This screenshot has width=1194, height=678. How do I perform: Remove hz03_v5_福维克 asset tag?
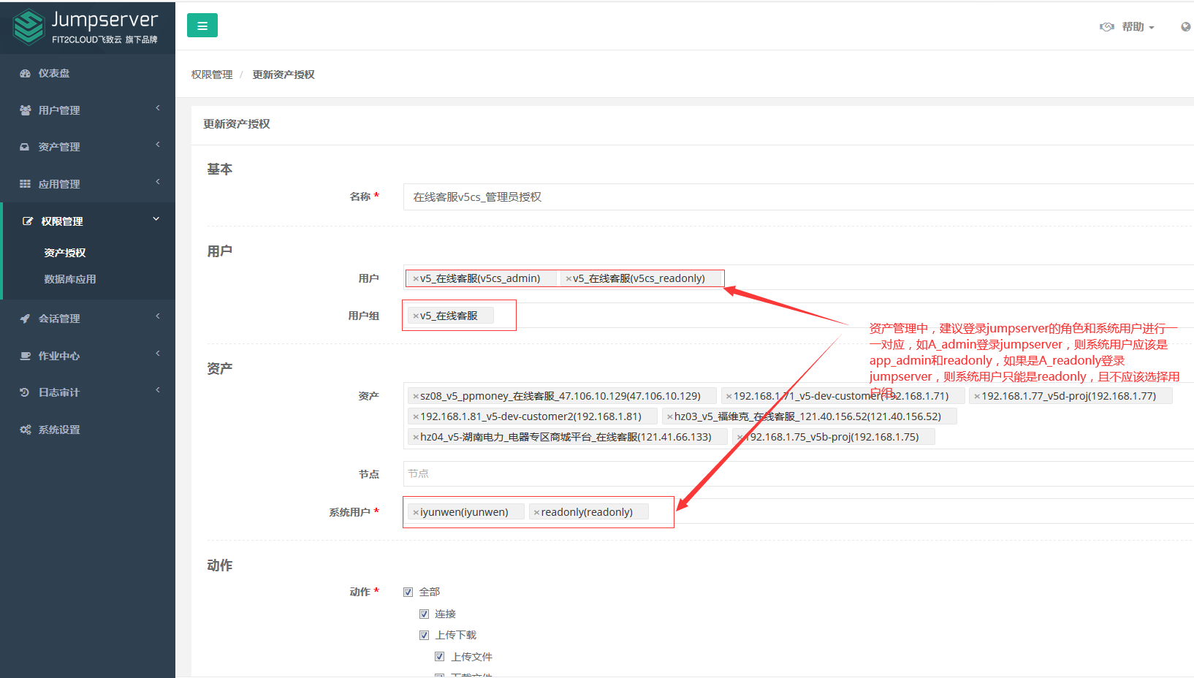pyautogui.click(x=670, y=416)
